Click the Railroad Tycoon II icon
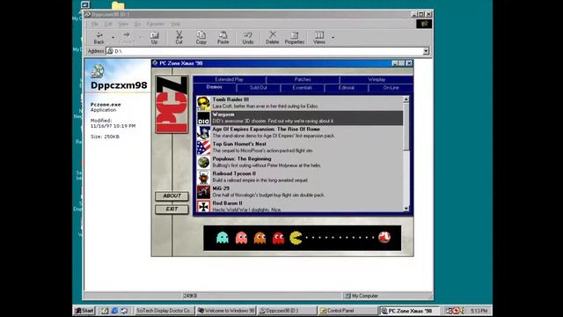563x317 pixels. [203, 177]
